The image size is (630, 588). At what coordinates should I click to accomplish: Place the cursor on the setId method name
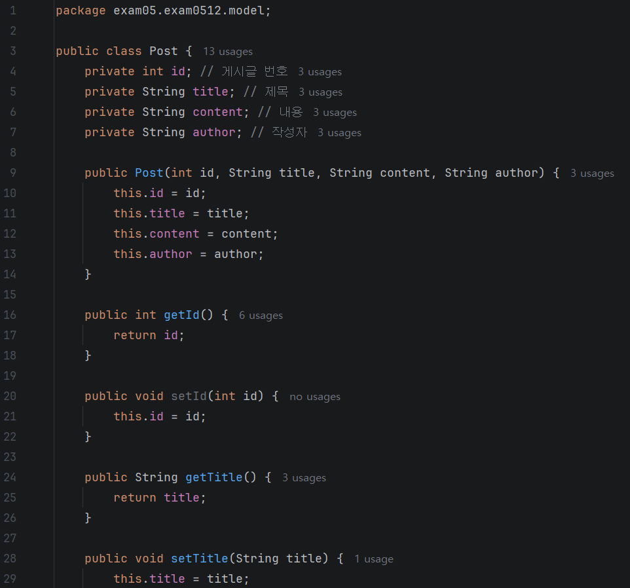click(x=189, y=396)
